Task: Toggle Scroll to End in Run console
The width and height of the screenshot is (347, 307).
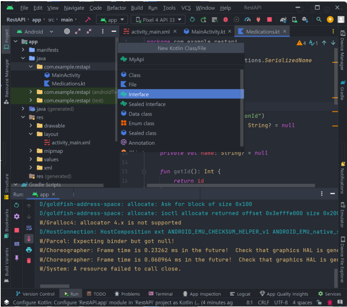Action: (x=29, y=239)
